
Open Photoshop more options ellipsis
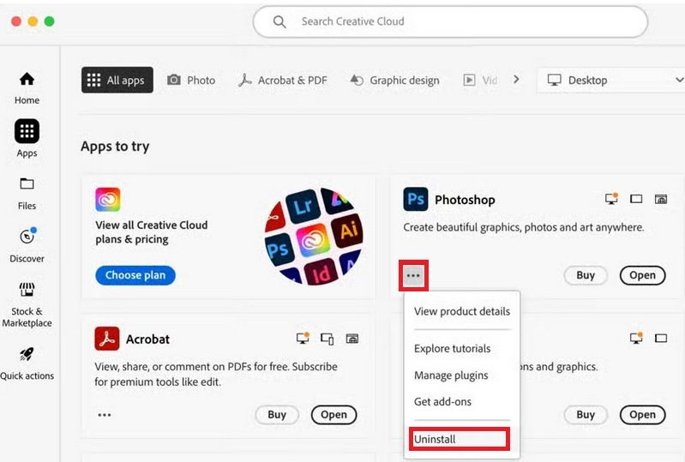(413, 275)
